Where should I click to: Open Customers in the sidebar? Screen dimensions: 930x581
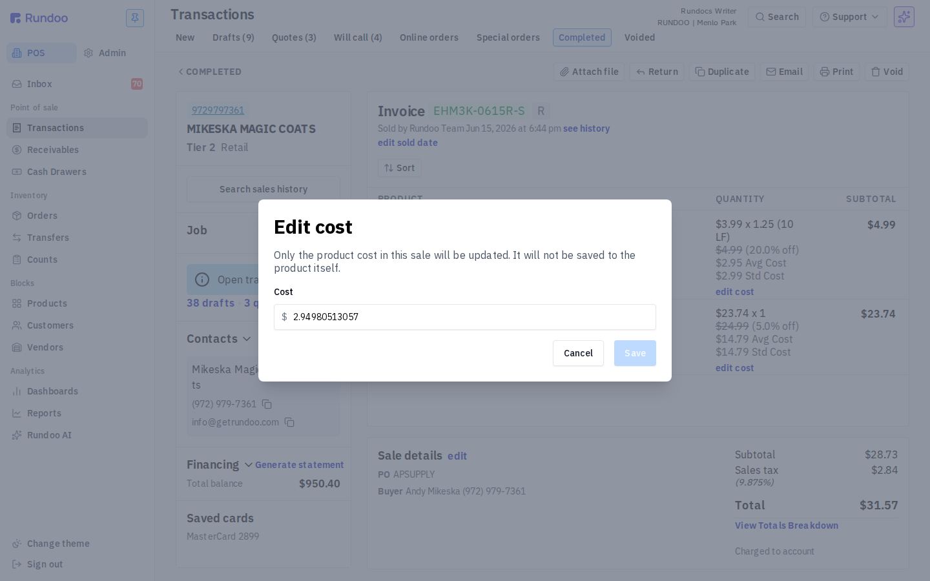click(77, 325)
